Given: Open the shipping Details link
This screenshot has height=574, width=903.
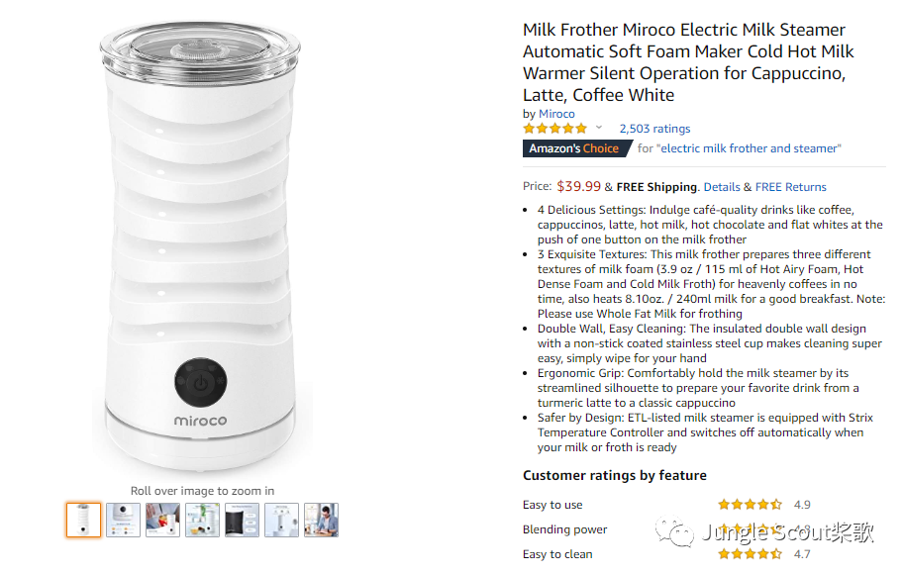Looking at the screenshot, I should (x=722, y=187).
